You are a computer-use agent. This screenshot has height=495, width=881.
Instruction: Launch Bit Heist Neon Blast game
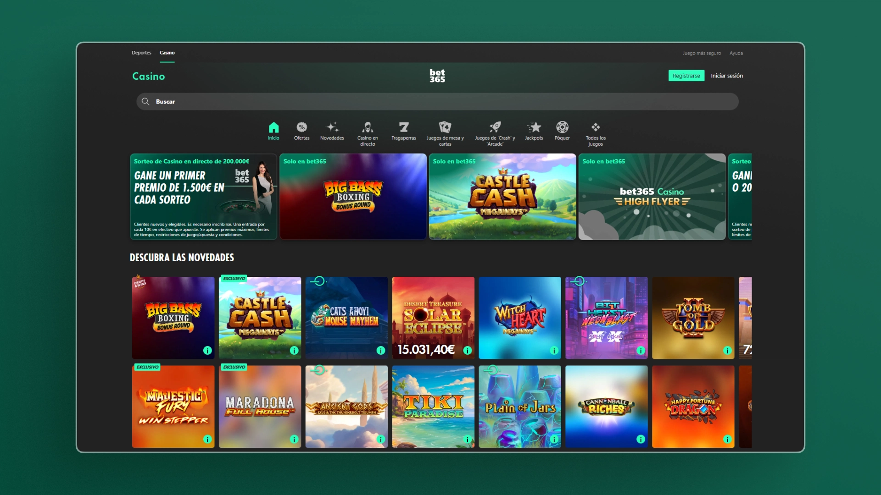tap(607, 318)
